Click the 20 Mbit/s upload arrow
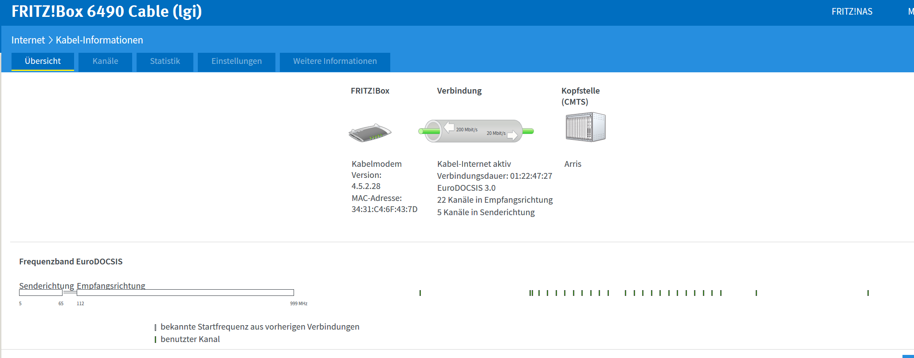This screenshot has height=358, width=914. tap(512, 134)
